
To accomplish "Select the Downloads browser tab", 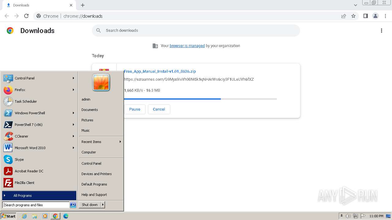I will coord(40,5).
